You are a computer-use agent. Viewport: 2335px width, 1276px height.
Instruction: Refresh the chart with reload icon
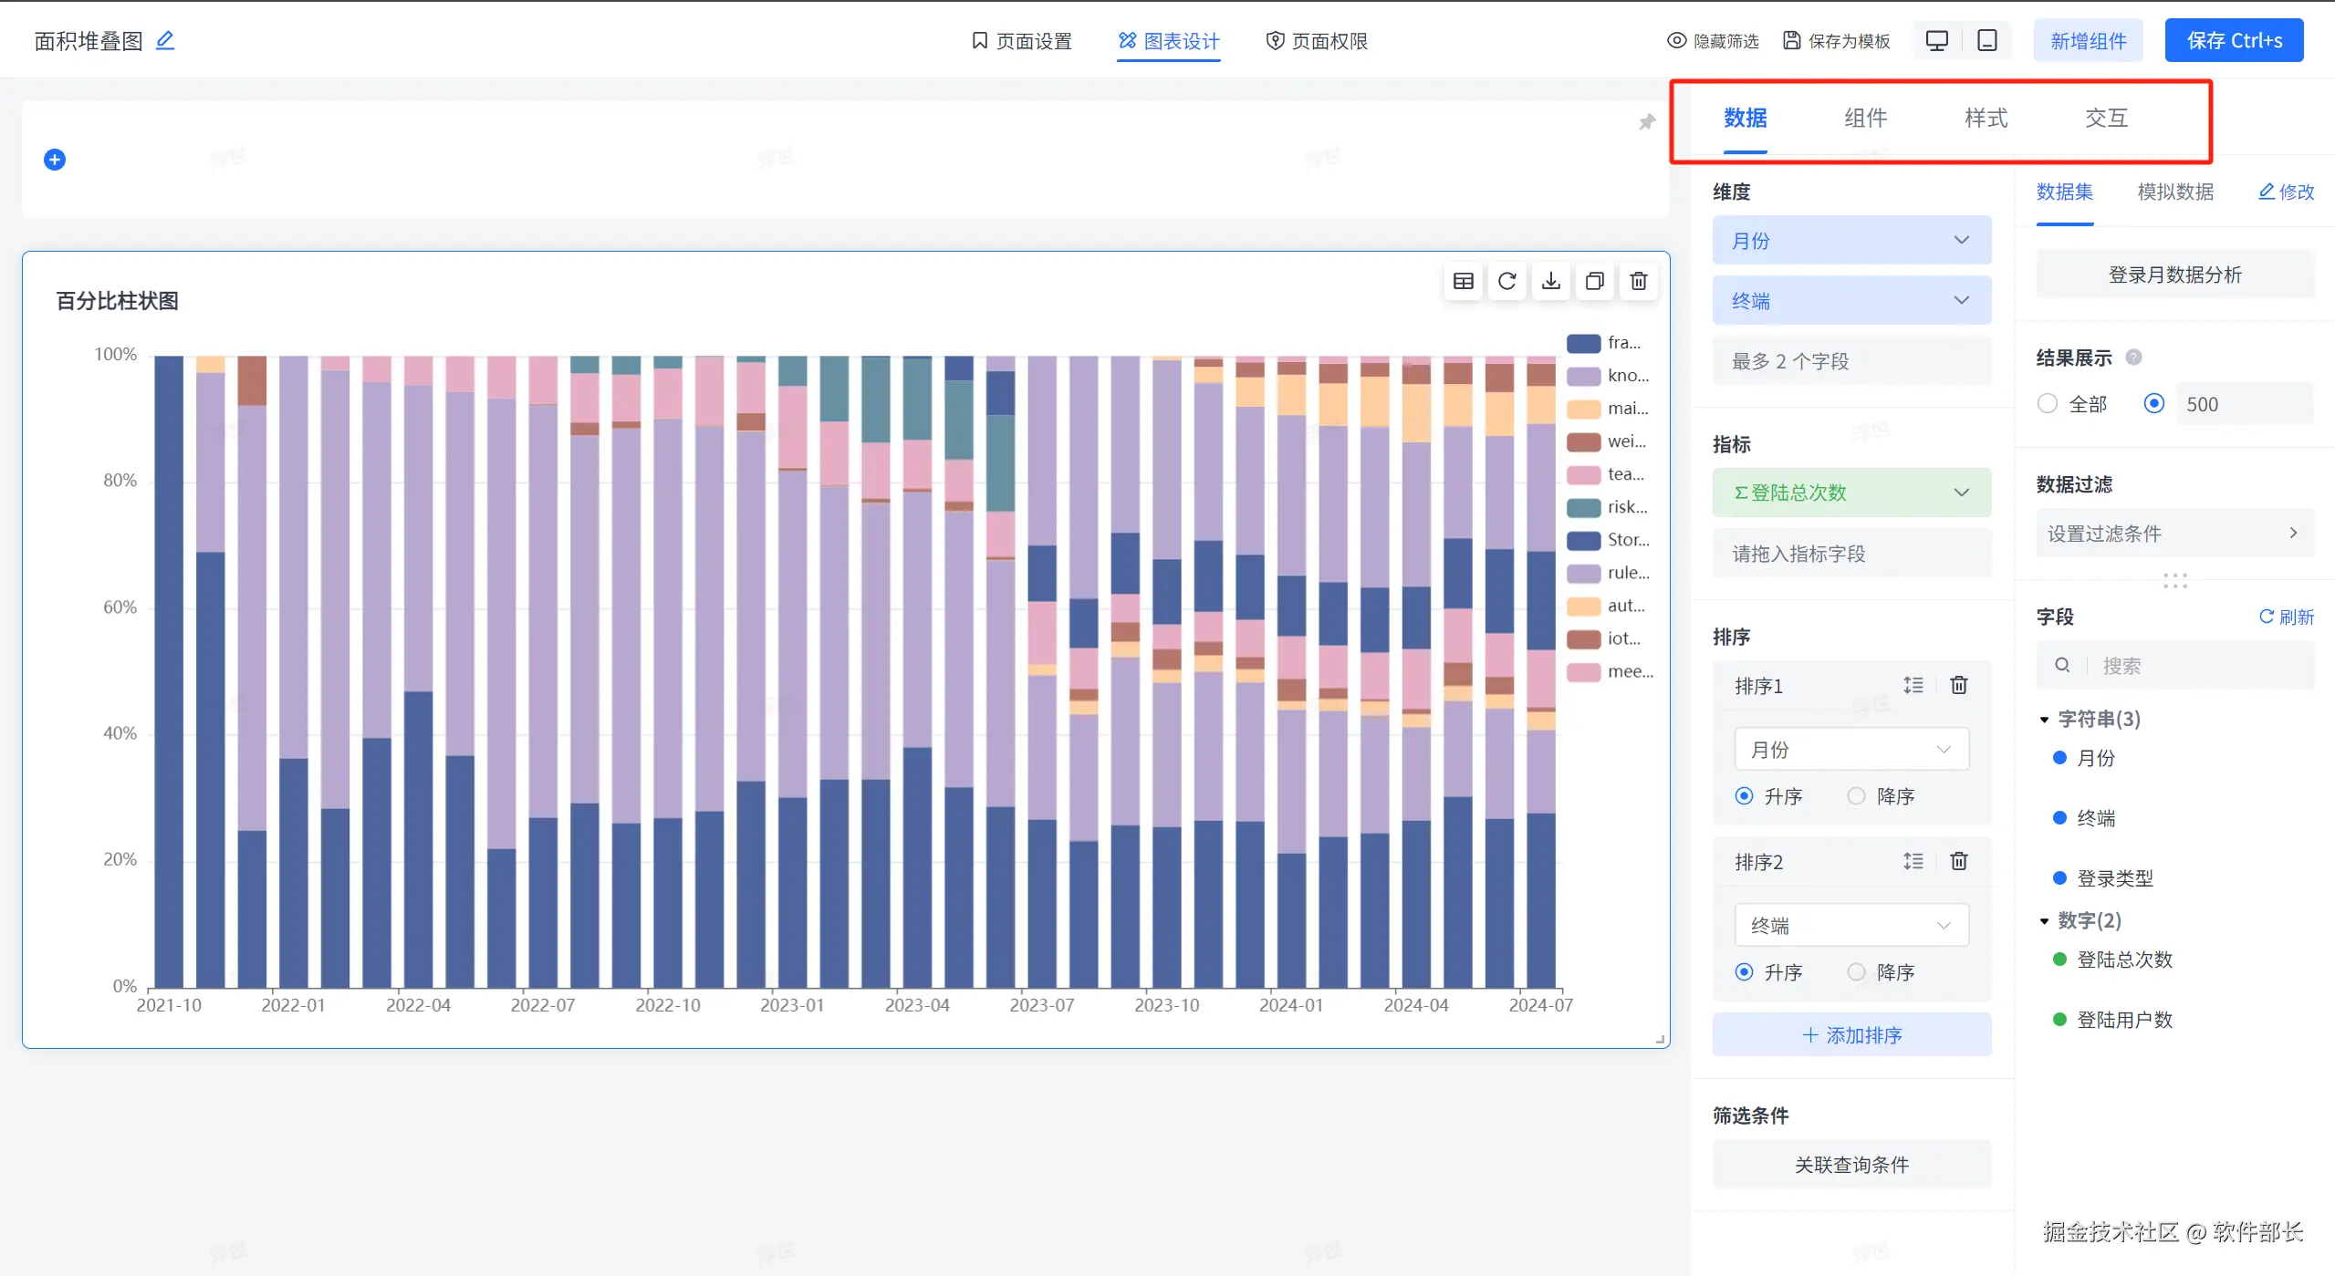[x=1506, y=281]
